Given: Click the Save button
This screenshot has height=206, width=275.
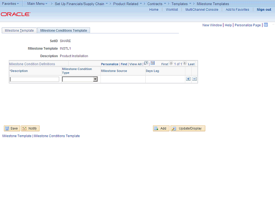Looking at the screenshot, I should pos(12,128).
